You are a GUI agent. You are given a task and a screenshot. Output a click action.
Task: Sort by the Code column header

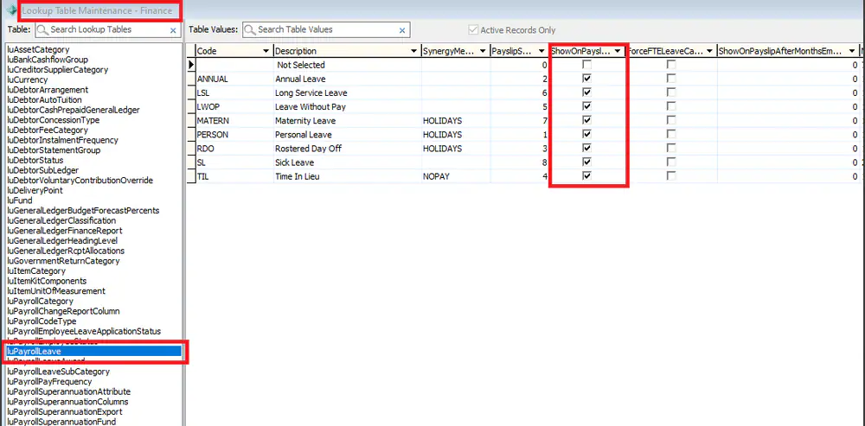click(x=207, y=51)
